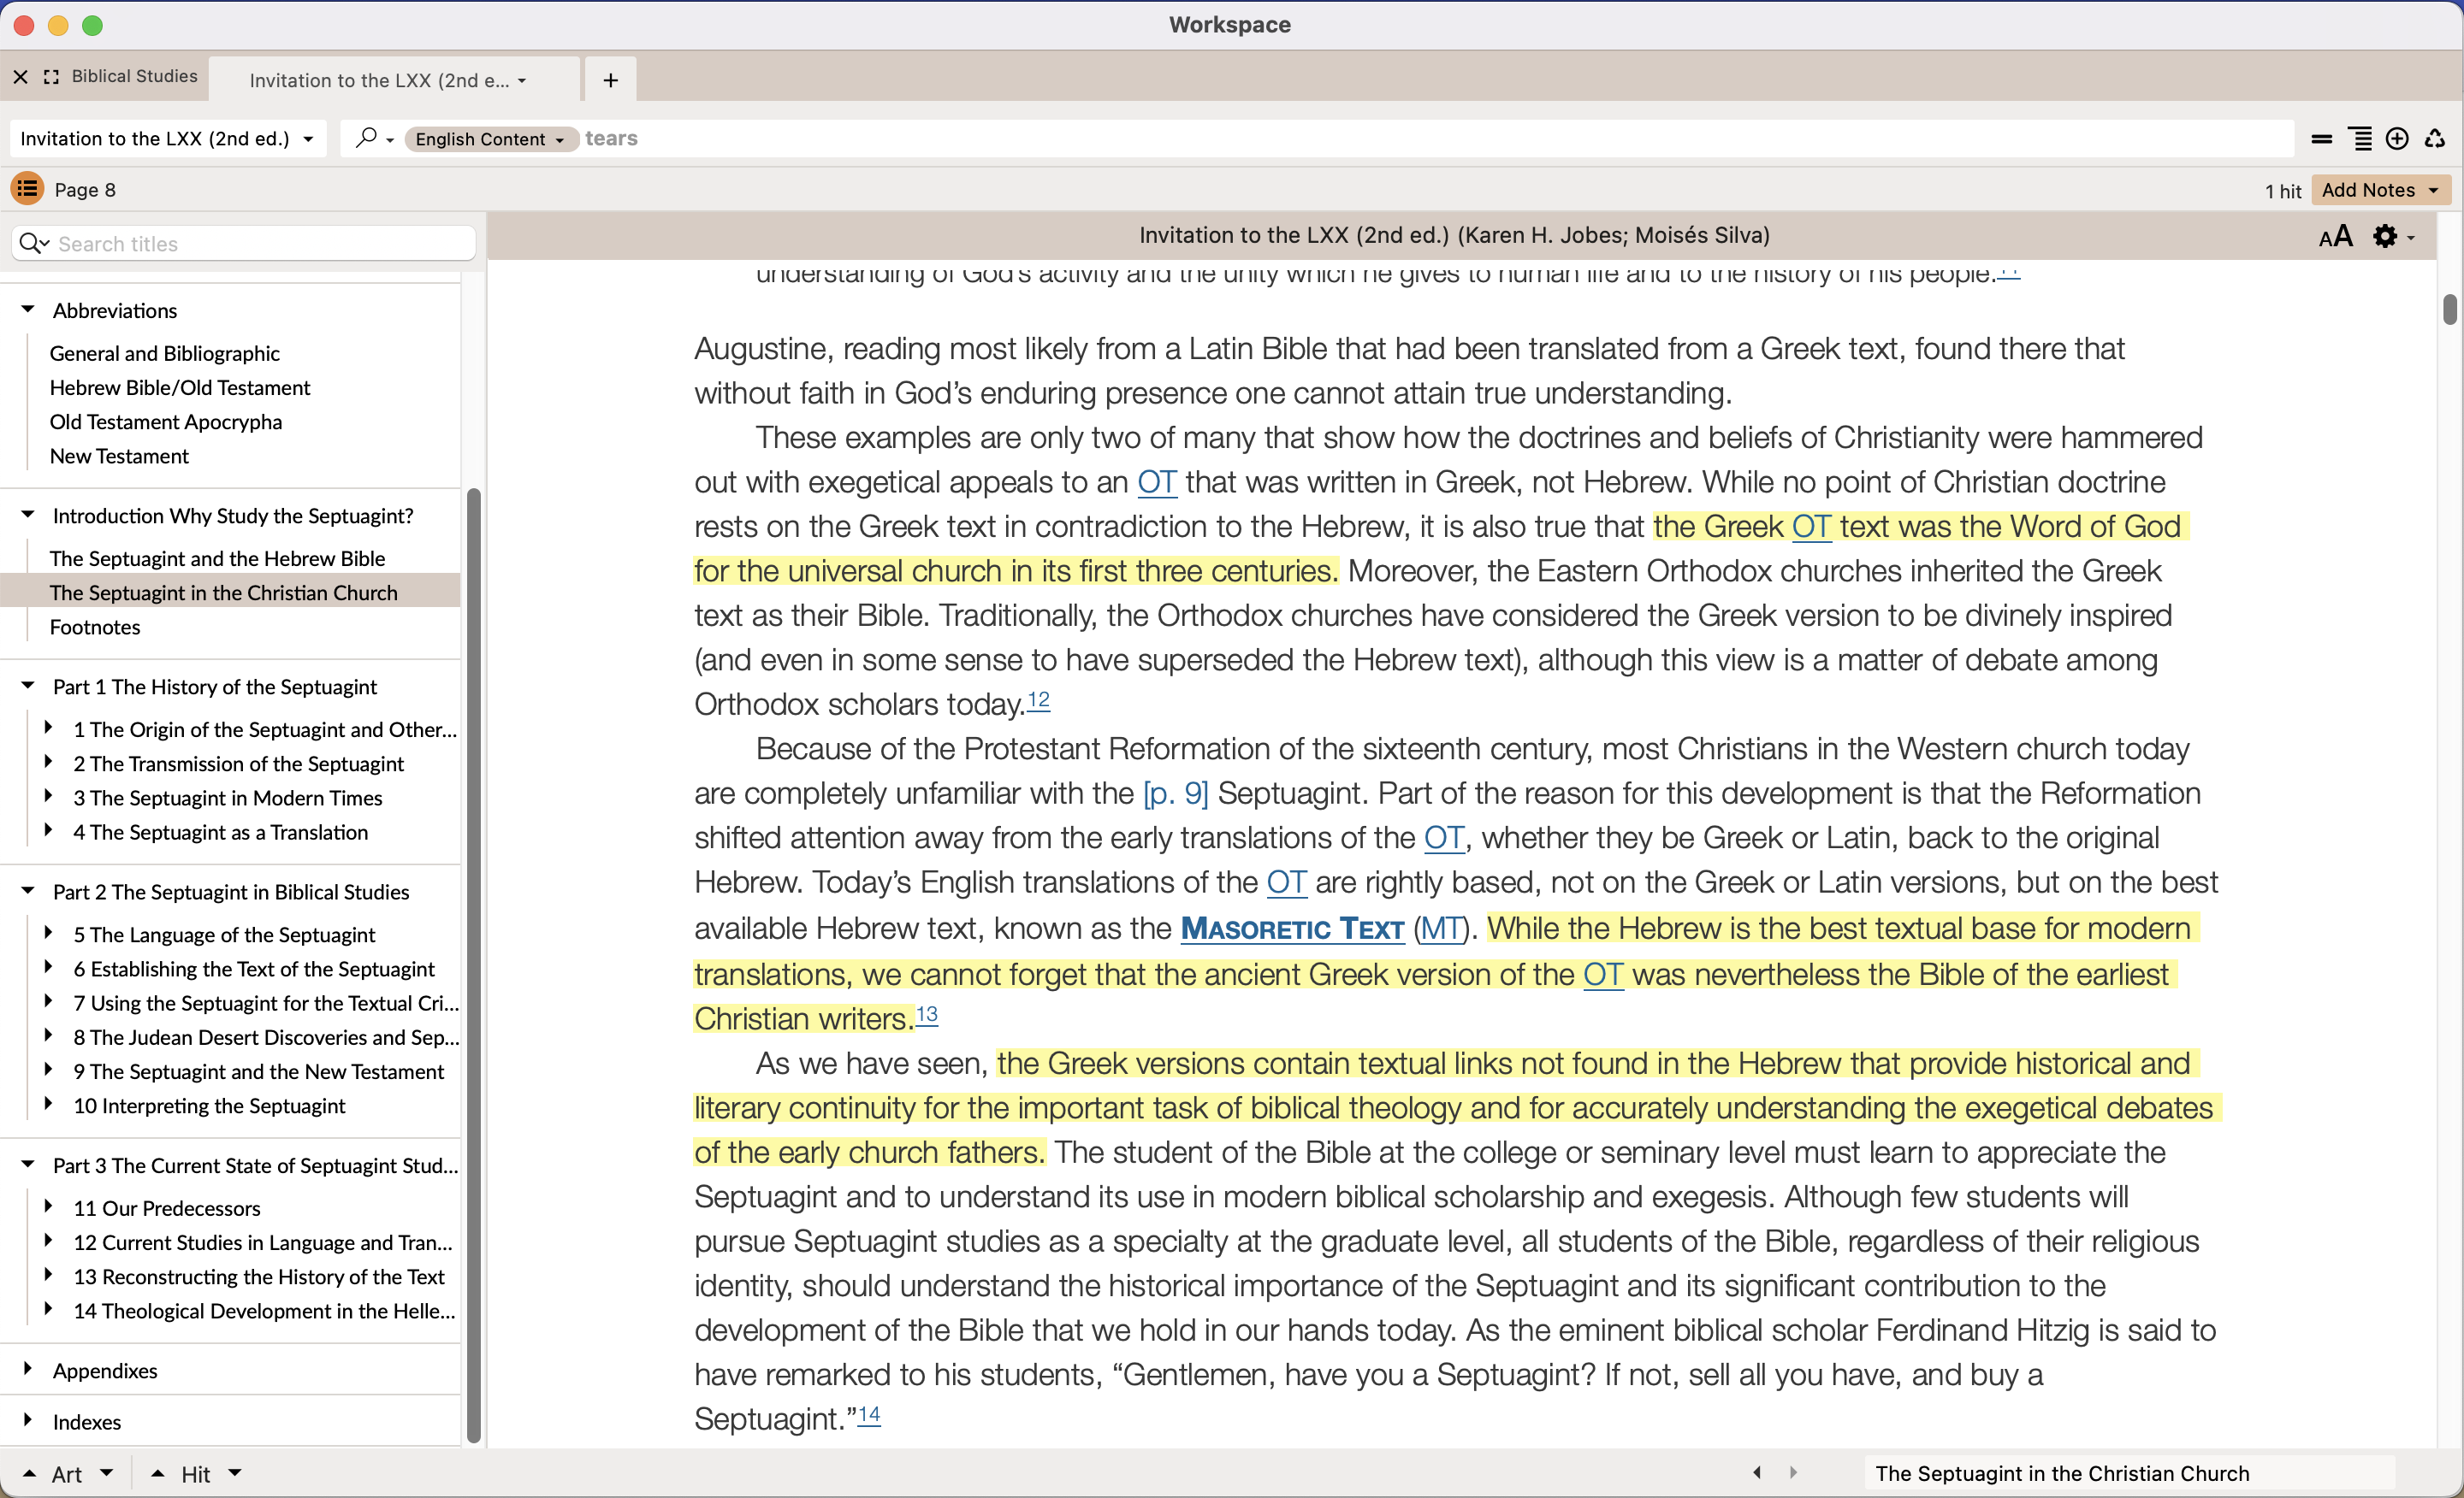This screenshot has height=1498, width=2464.
Task: Click the full-screen brackets icon in workspace tab
Action: point(52,77)
